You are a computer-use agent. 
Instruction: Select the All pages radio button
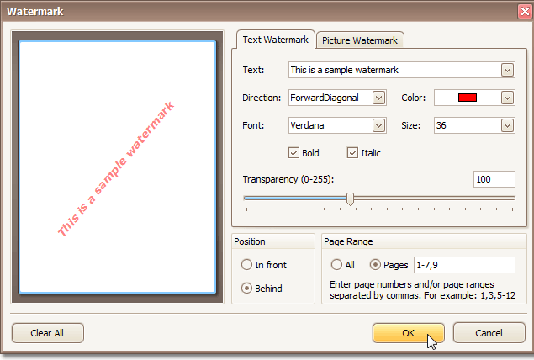pos(337,265)
